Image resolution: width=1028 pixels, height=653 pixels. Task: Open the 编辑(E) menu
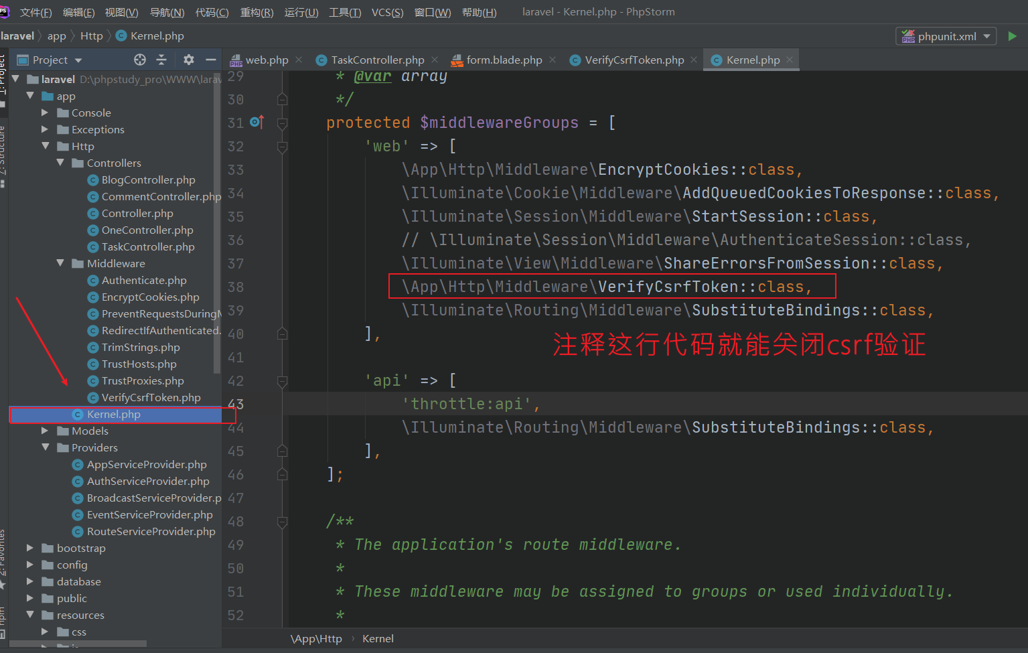pos(78,13)
